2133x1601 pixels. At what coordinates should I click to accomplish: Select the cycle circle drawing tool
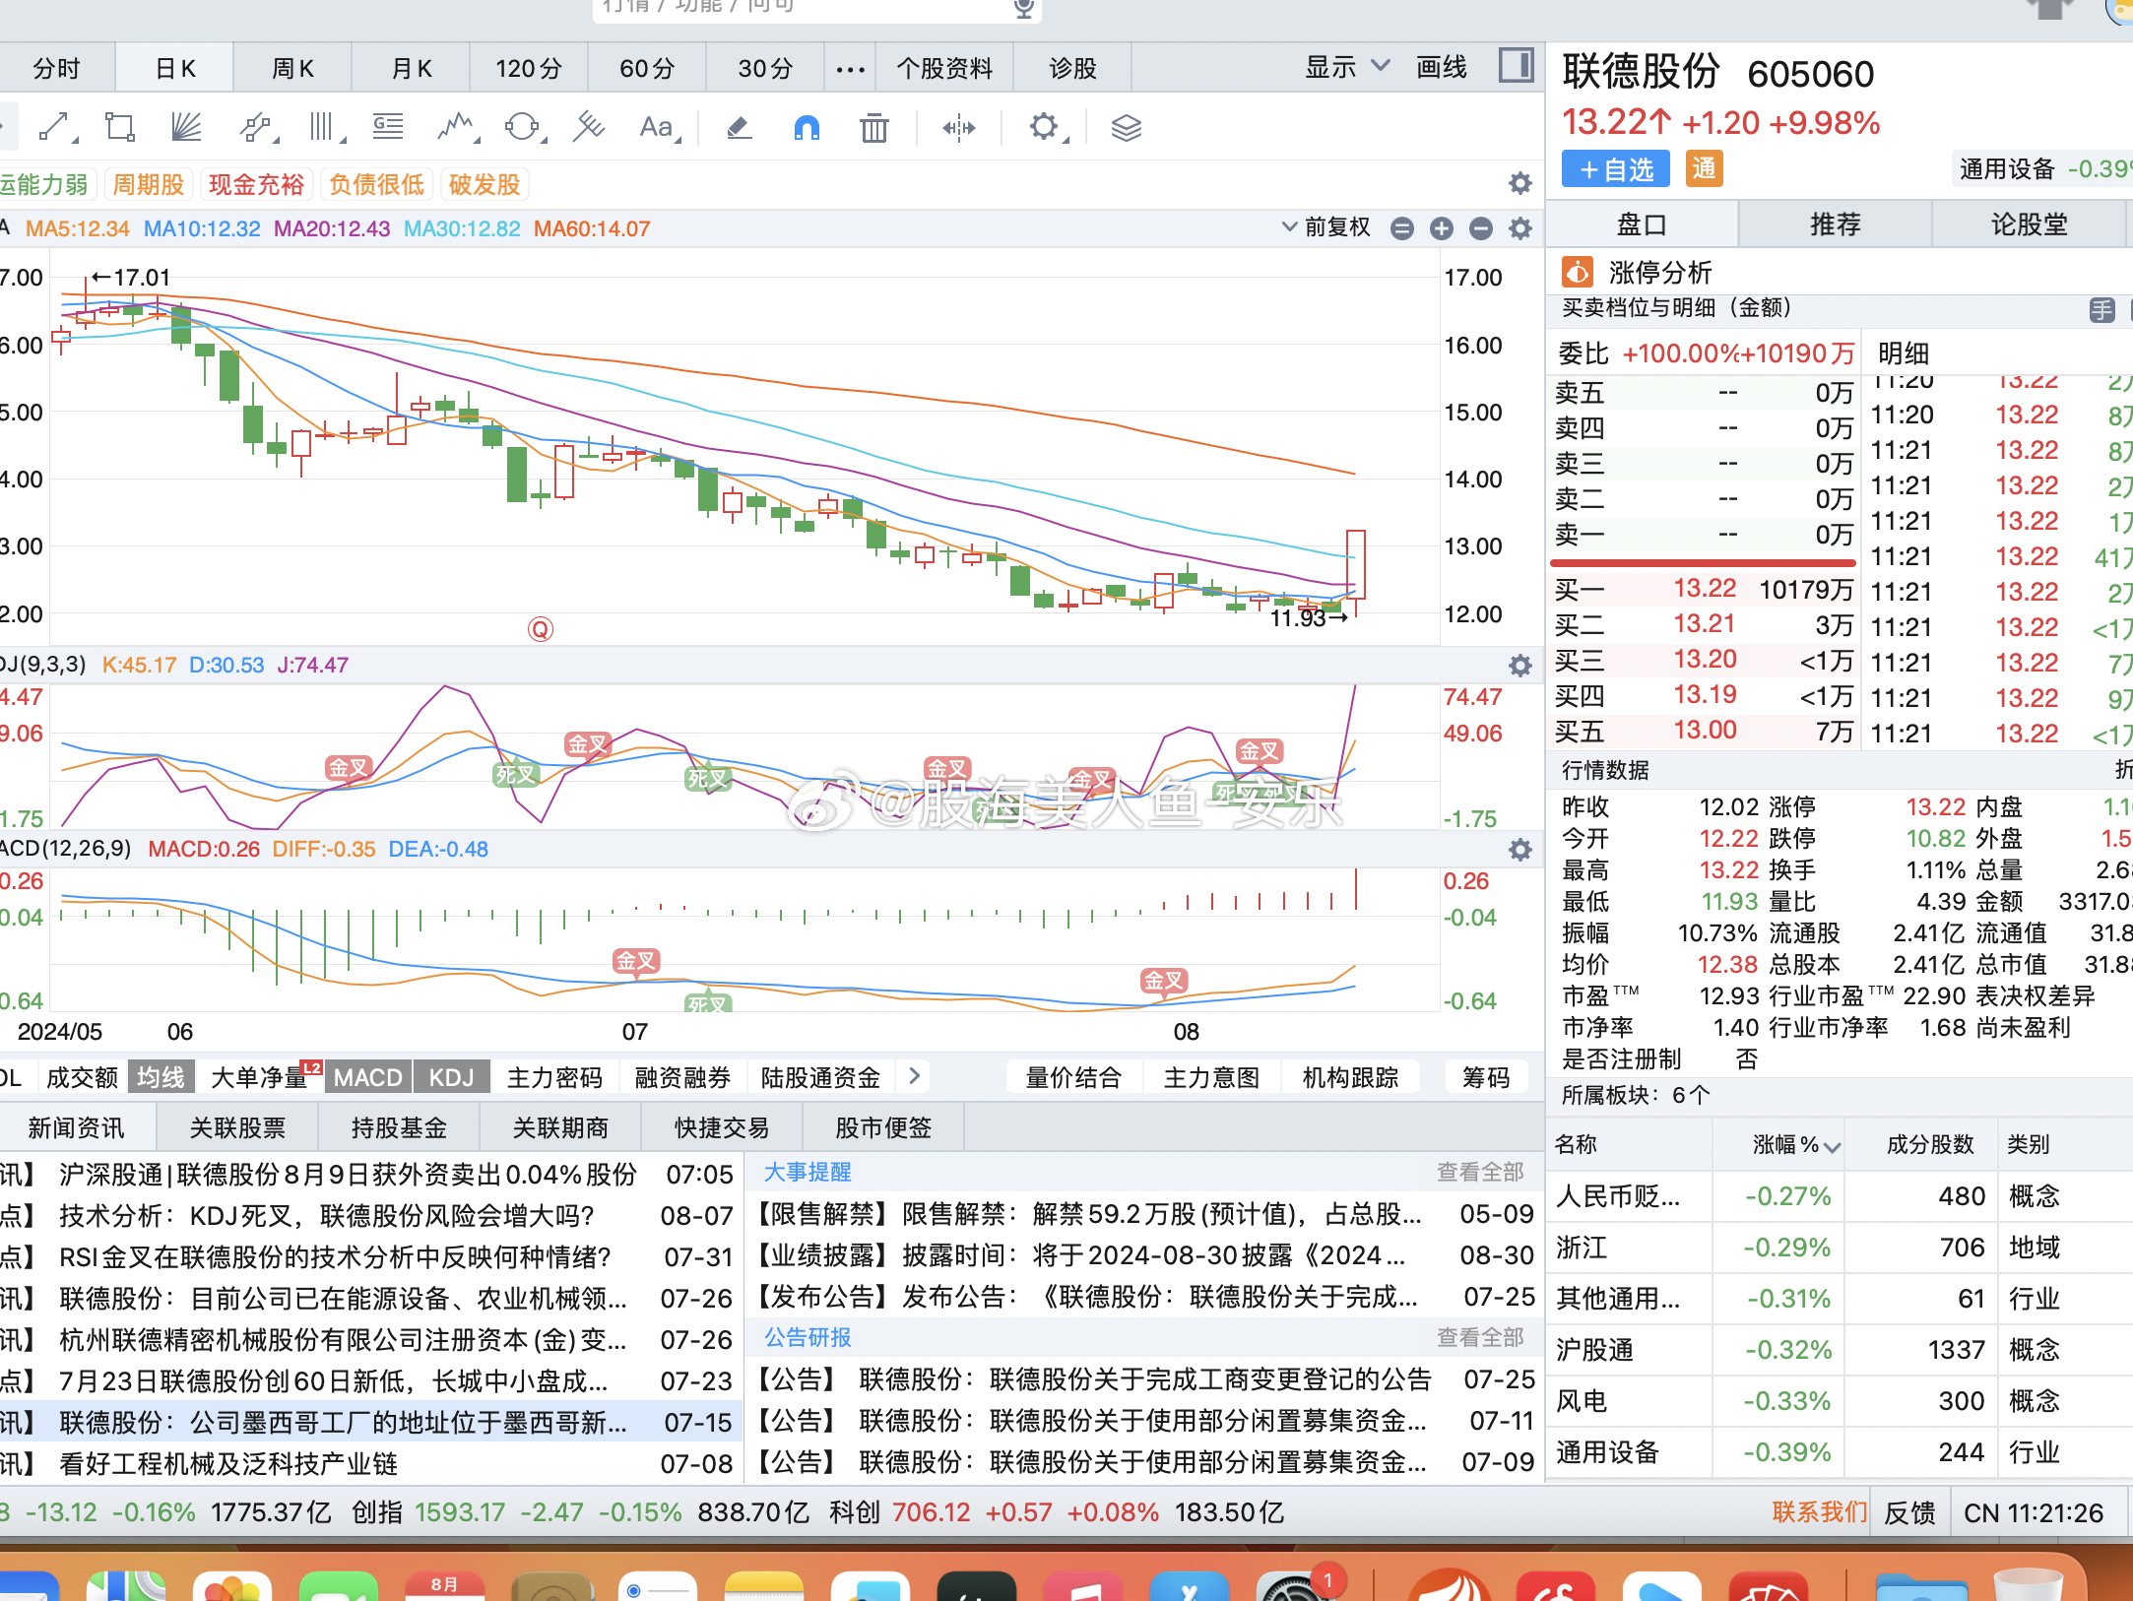(524, 127)
